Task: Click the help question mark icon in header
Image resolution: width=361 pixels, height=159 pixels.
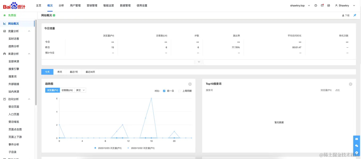Action: tap(316, 5)
